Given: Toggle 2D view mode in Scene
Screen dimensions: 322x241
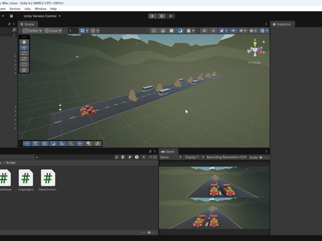Looking at the screenshot, I should (x=204, y=31).
